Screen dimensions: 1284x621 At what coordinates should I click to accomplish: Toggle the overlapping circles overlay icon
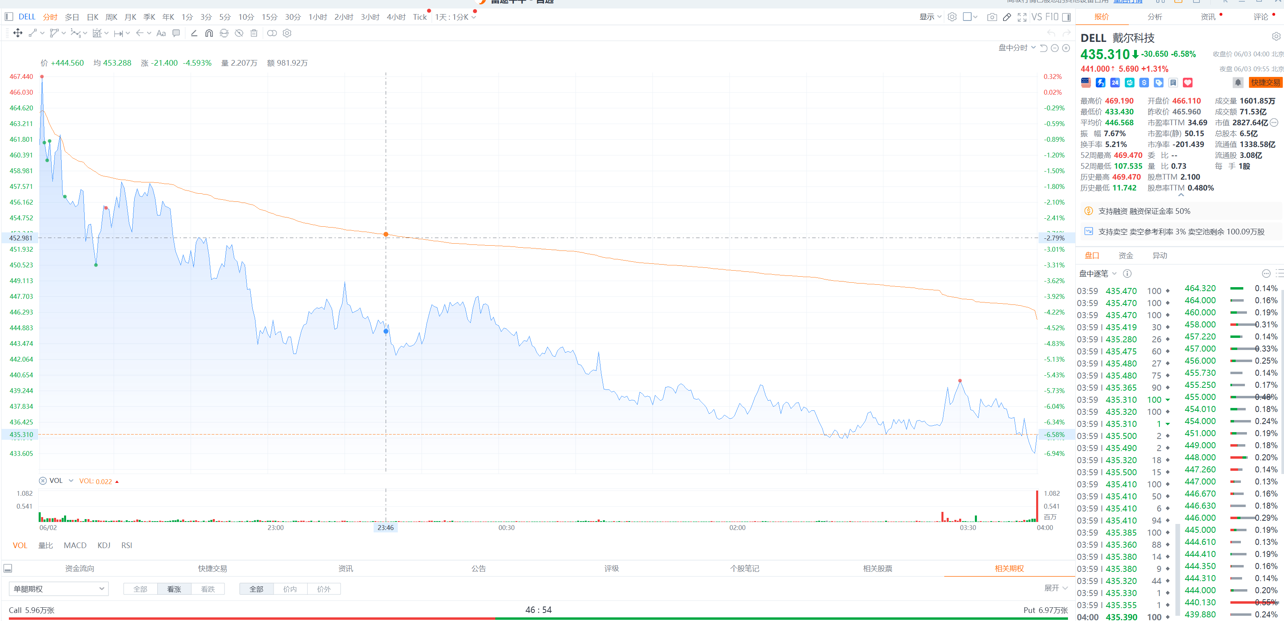pyautogui.click(x=272, y=33)
